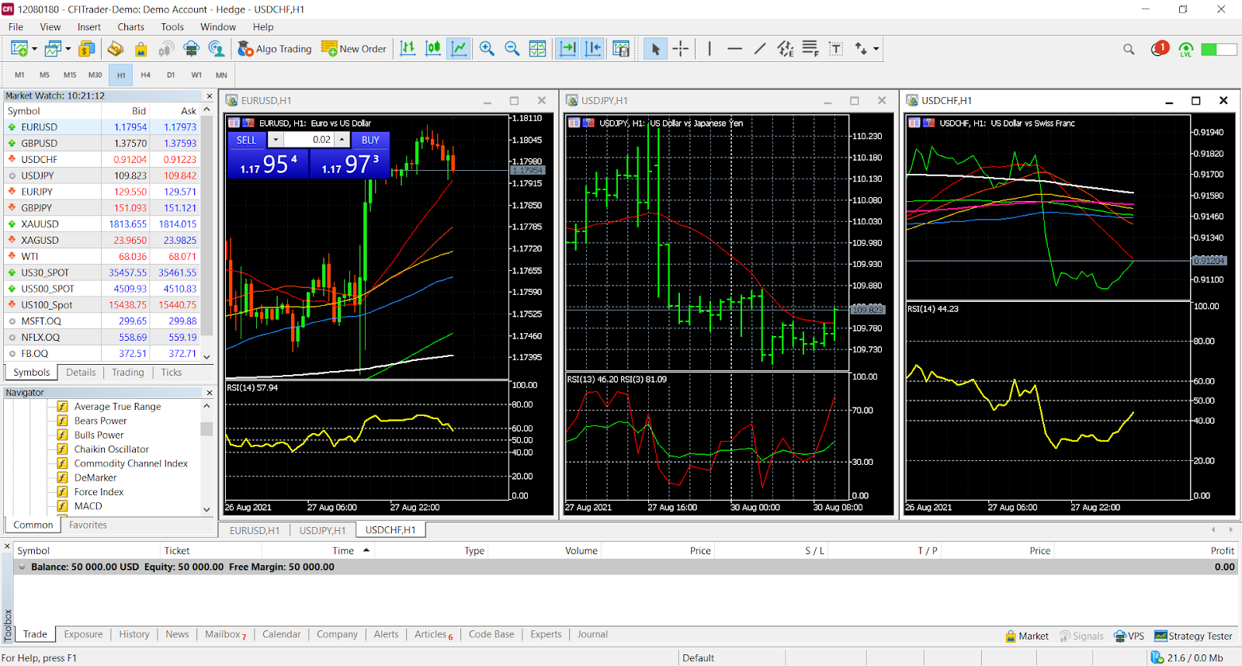Draw a horizontal line tool
Image resolution: width=1242 pixels, height=666 pixels.
pos(734,49)
